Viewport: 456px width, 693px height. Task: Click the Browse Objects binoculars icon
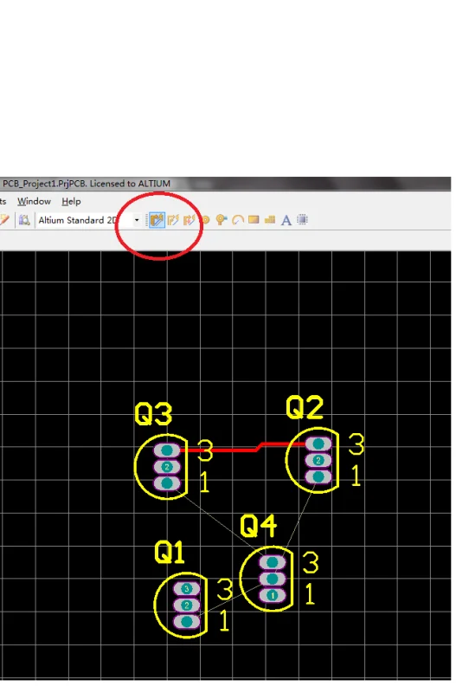(24, 220)
